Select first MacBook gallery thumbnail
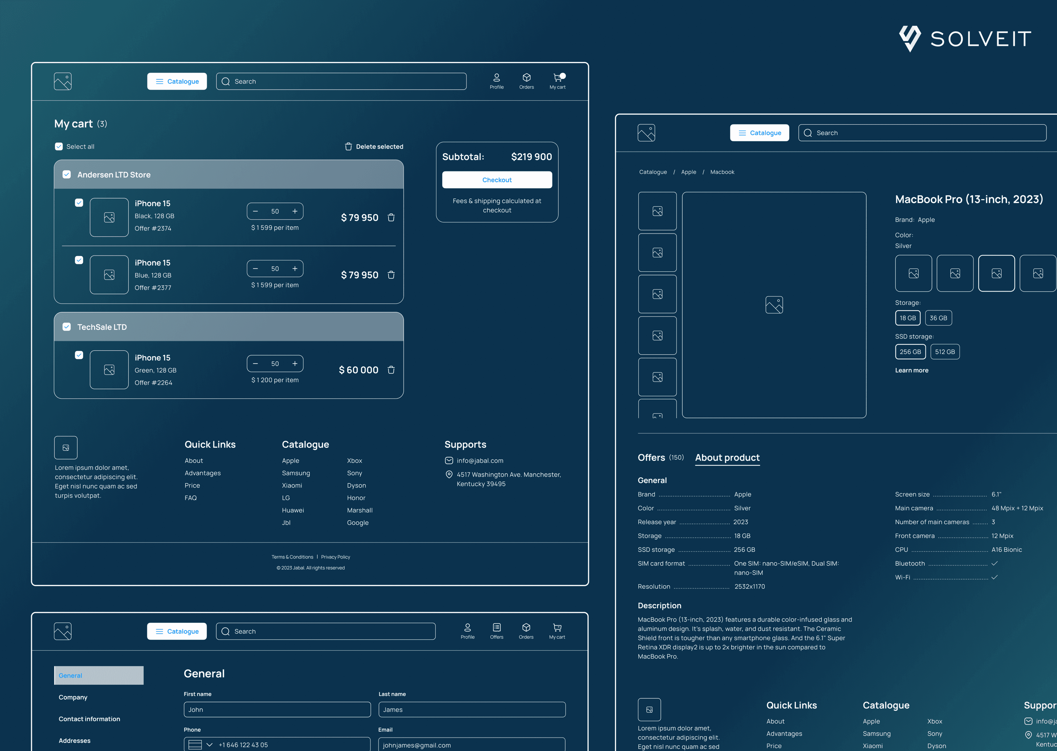 (x=658, y=211)
